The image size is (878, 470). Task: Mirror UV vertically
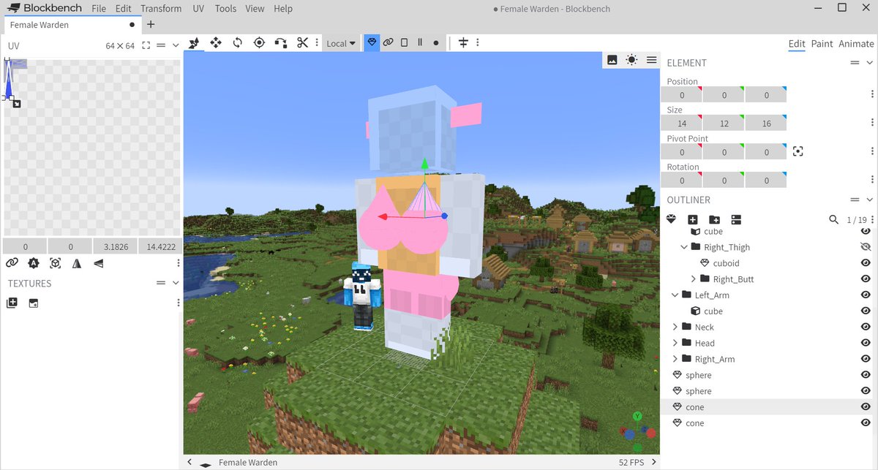[x=99, y=263]
